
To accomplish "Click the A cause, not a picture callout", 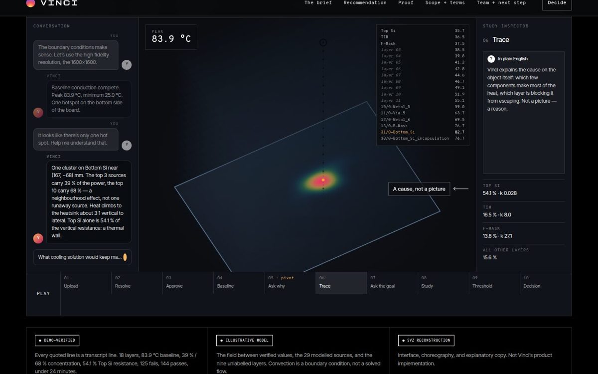I will (x=419, y=189).
